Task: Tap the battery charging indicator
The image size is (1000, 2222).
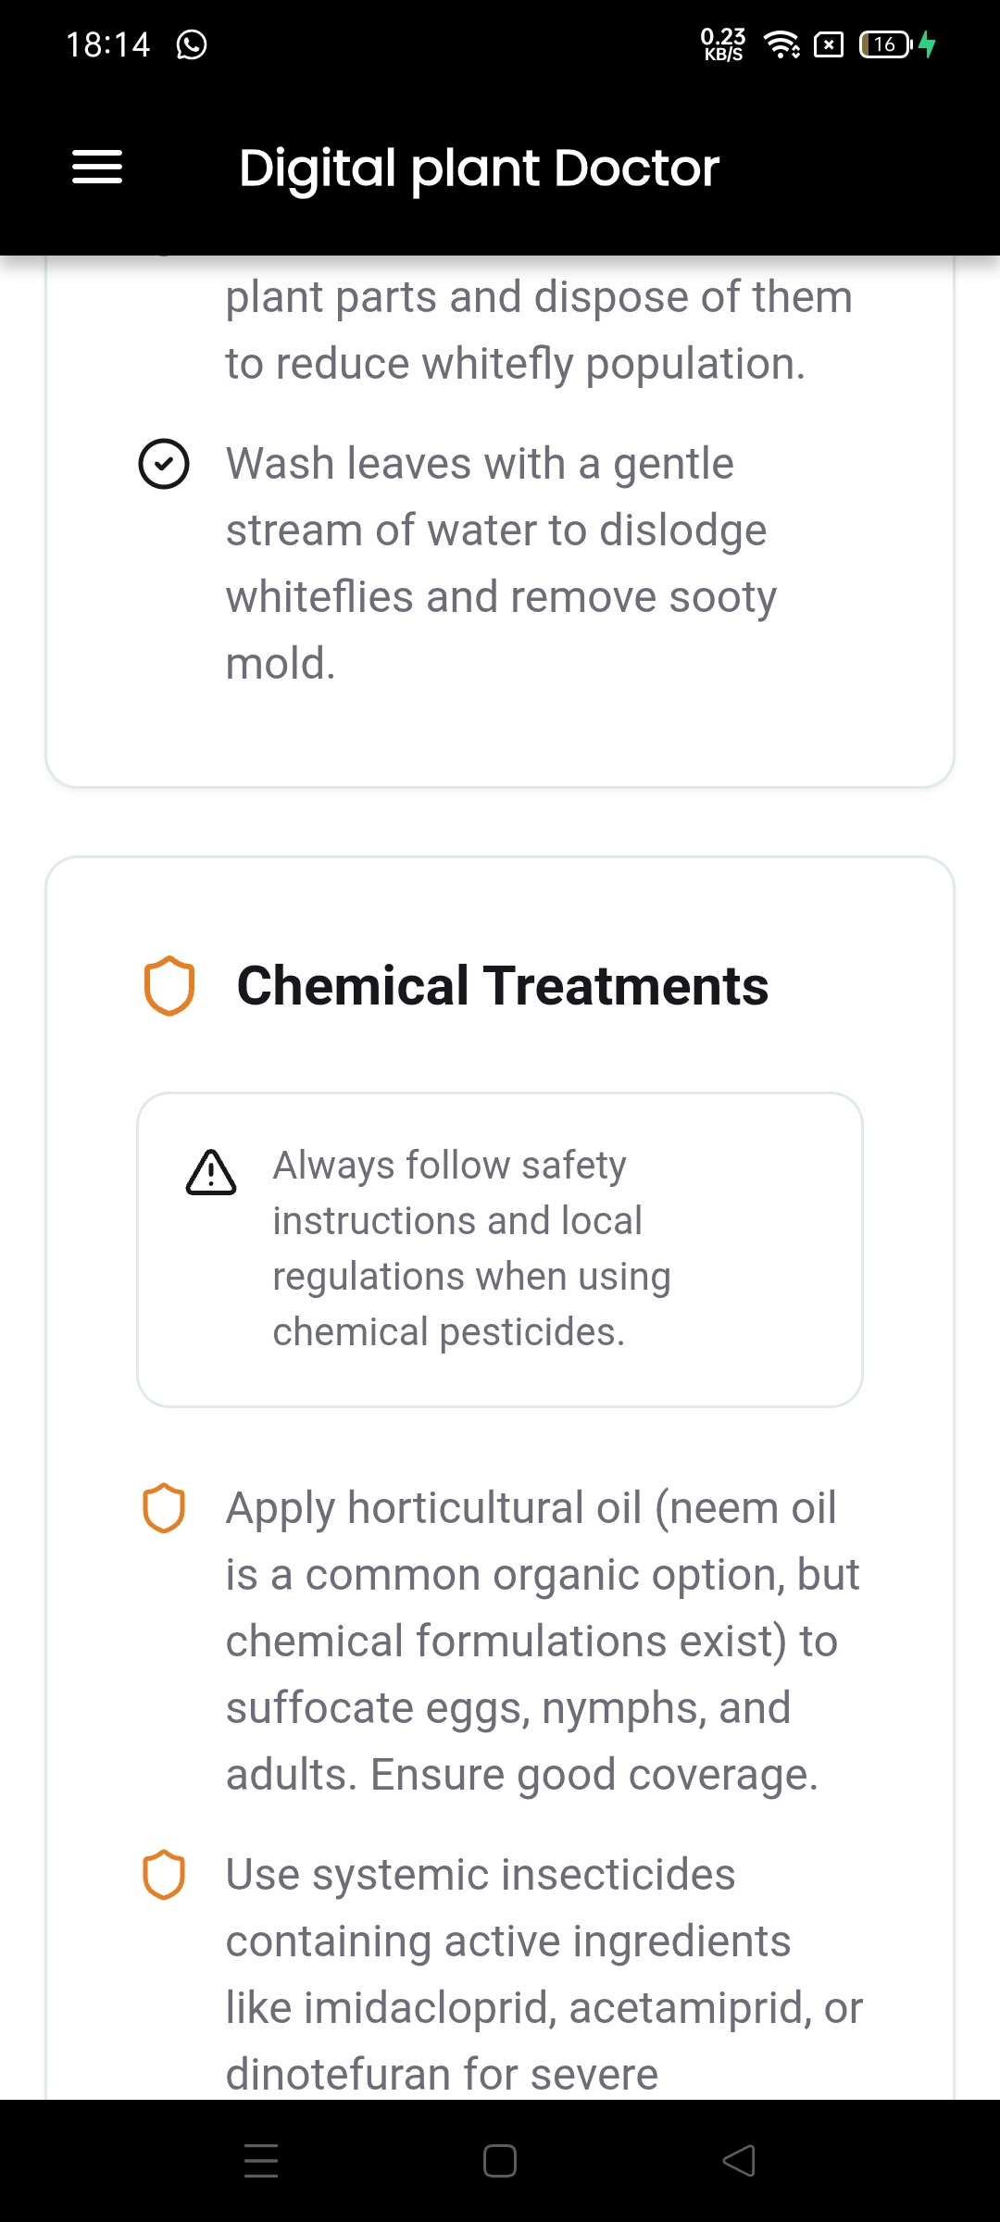Action: point(897,44)
